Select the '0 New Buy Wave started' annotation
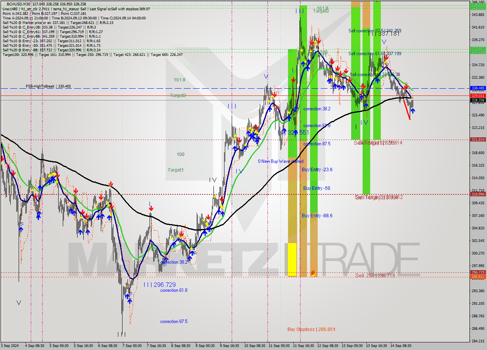The height and width of the screenshot is (350, 487). pyautogui.click(x=281, y=161)
